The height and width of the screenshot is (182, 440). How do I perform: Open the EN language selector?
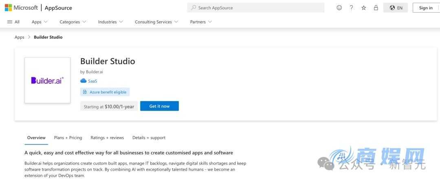396,8
